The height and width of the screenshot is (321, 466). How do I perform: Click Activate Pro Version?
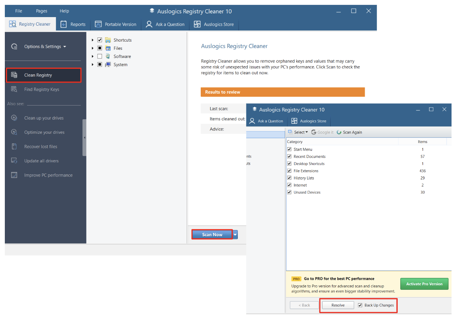pos(424,283)
